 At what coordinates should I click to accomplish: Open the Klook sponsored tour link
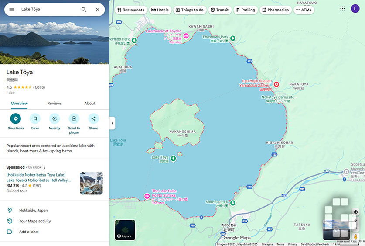(x=38, y=177)
